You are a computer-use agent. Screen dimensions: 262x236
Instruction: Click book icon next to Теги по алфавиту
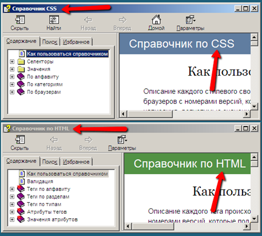21,189
